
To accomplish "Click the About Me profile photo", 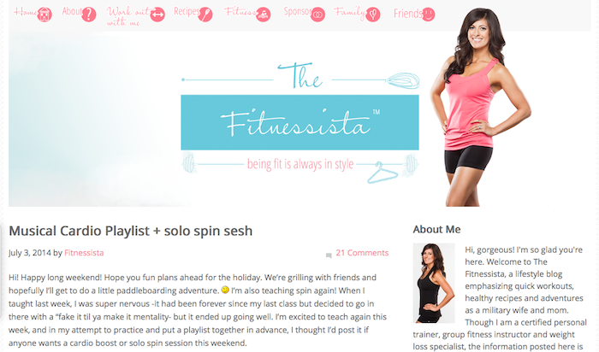I will click(x=434, y=283).
